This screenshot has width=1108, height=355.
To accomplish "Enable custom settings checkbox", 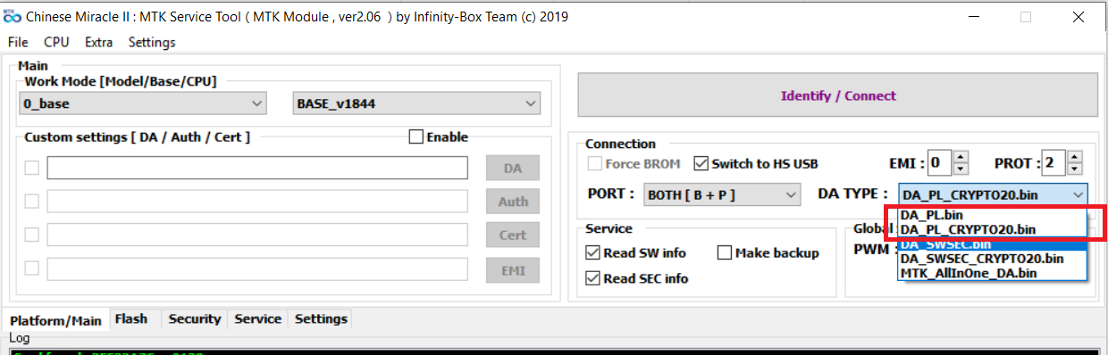I will pos(416,137).
